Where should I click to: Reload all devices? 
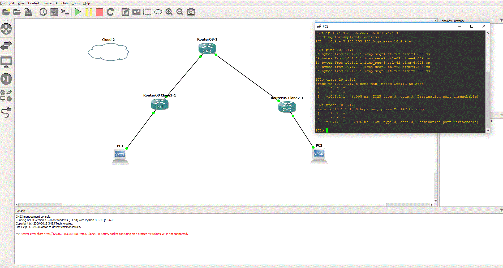coord(110,12)
